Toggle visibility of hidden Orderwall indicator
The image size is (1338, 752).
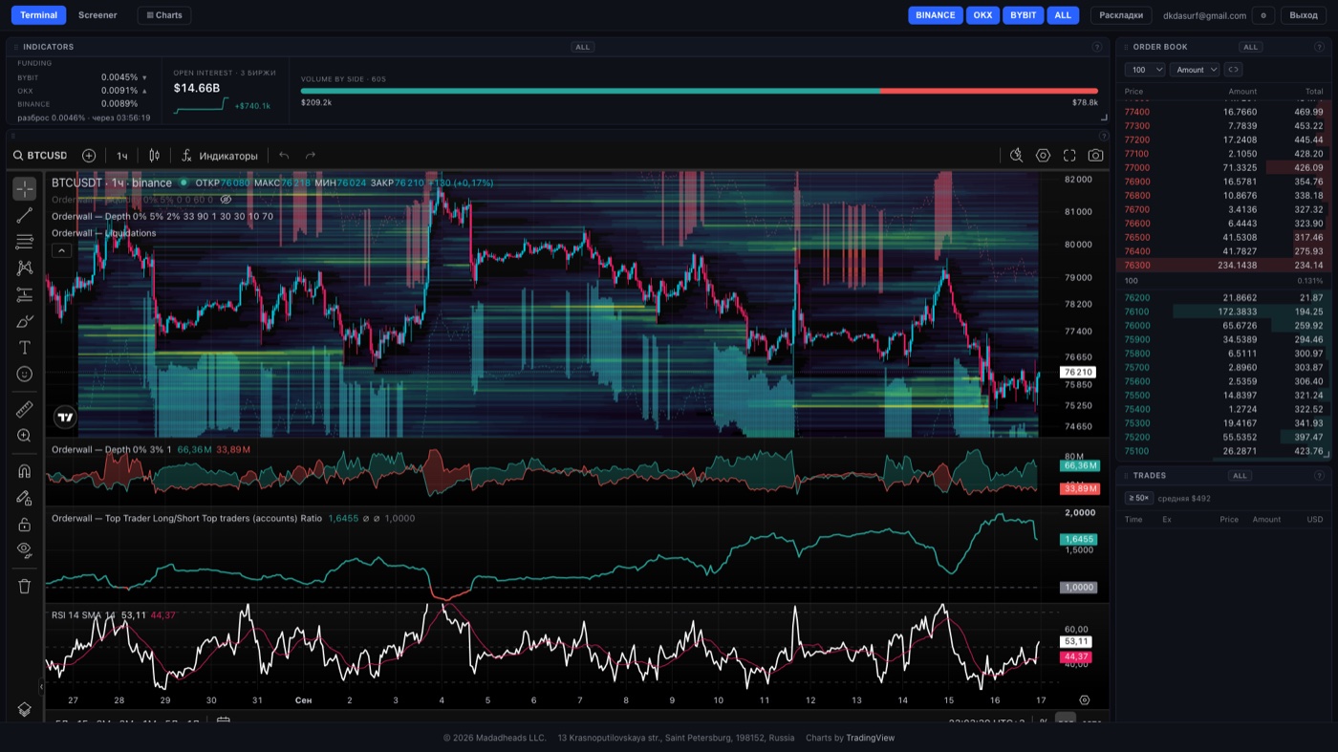[x=226, y=200]
